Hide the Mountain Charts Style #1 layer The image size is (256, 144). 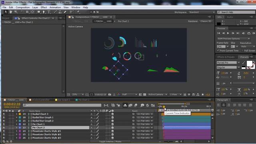coord(4,131)
